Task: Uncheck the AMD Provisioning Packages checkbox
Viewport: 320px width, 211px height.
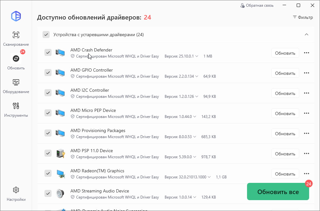Action: (x=48, y=133)
